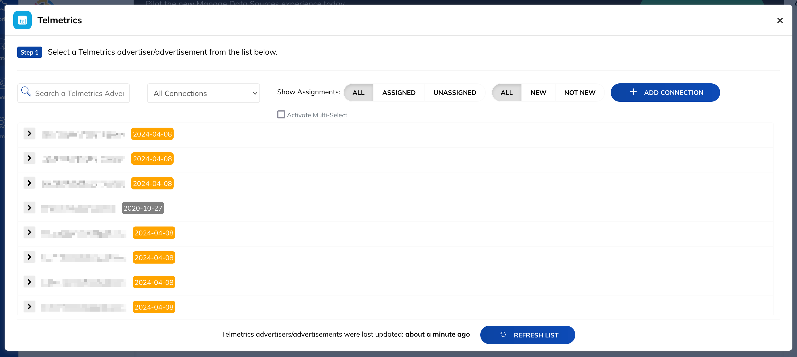Click the first row's 2024-04-08 badge

tap(152, 134)
